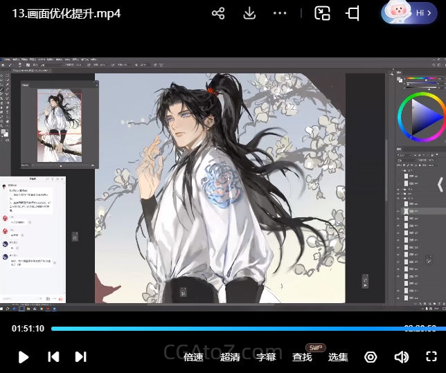Skip to the next video
Viewport: 446px width, 373px height.
pyautogui.click(x=80, y=357)
